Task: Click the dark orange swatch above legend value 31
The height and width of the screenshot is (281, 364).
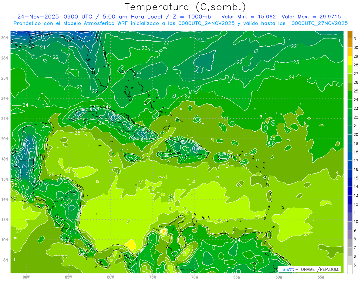Action: (350, 35)
